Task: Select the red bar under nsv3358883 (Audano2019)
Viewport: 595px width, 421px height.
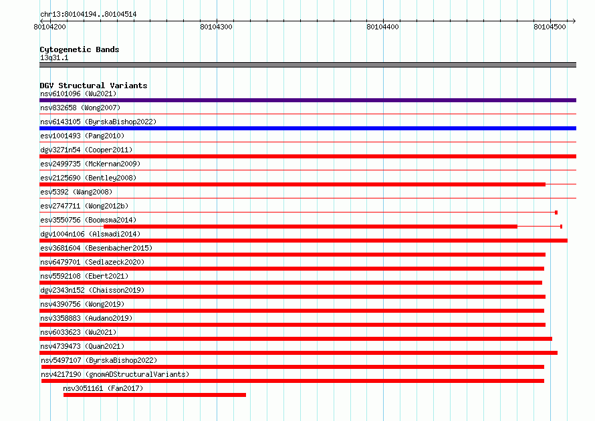Action: [293, 325]
